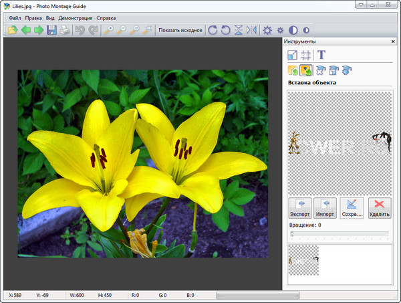Click the Удалить button
Screen dimensions: 401x303
[379, 208]
